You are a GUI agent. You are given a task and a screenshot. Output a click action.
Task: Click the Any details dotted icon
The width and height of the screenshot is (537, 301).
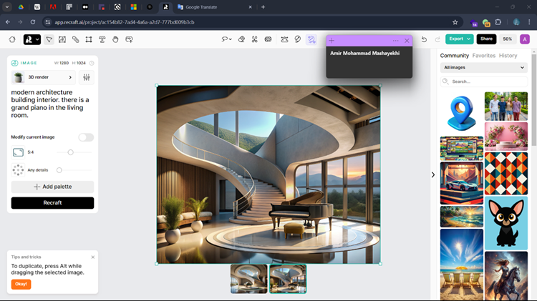(18, 170)
